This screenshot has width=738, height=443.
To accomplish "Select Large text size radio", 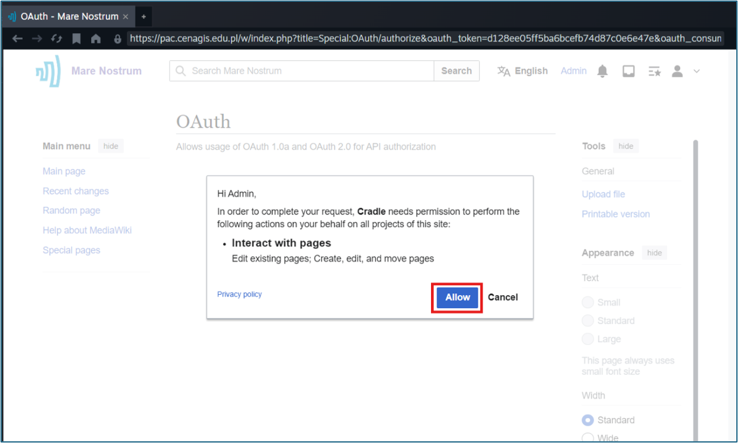I will (588, 339).
